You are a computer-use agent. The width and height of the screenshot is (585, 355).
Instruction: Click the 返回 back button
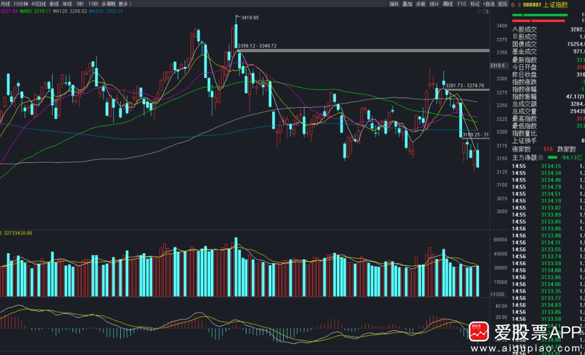pos(503,4)
